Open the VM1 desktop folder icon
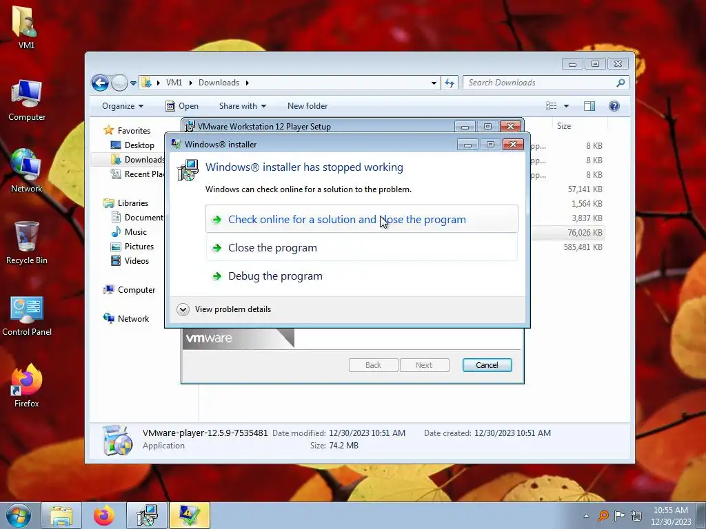The height and width of the screenshot is (529, 706). [x=26, y=27]
